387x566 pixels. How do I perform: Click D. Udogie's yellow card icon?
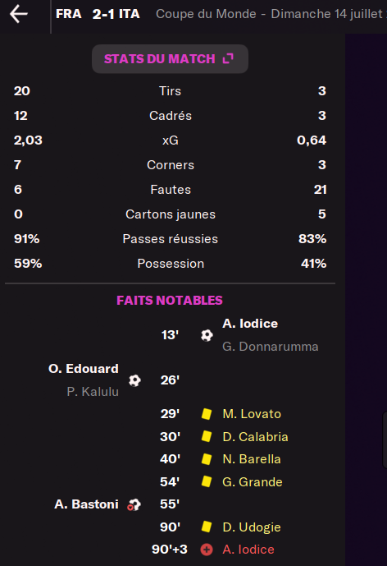(x=207, y=527)
